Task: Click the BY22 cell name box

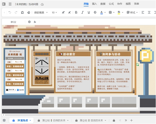Action: 14,22
